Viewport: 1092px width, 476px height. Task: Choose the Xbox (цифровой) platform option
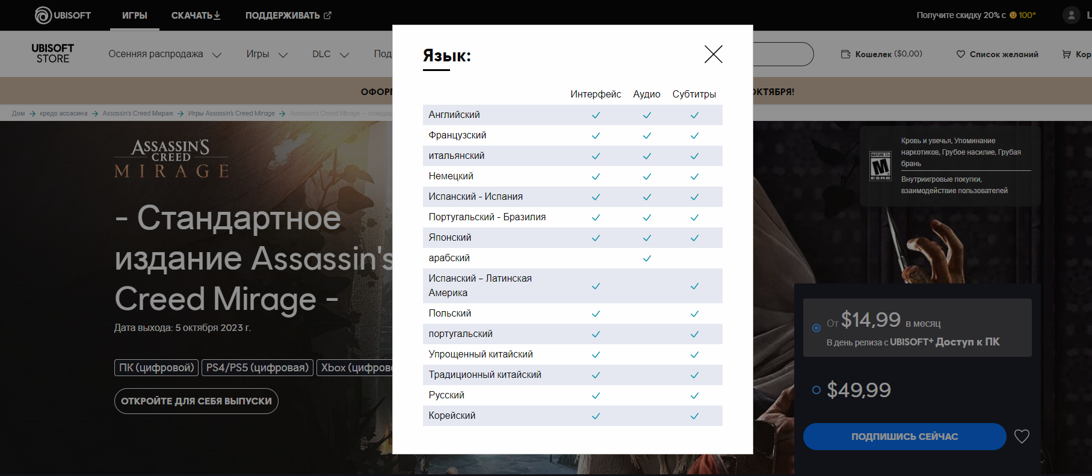pos(354,368)
